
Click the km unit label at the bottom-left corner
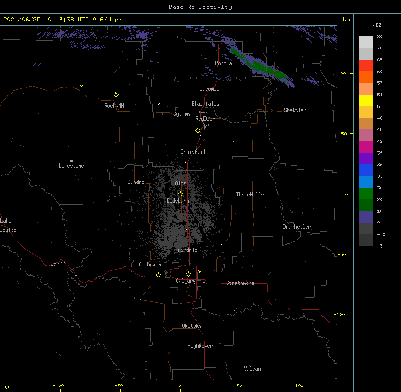tap(7, 387)
